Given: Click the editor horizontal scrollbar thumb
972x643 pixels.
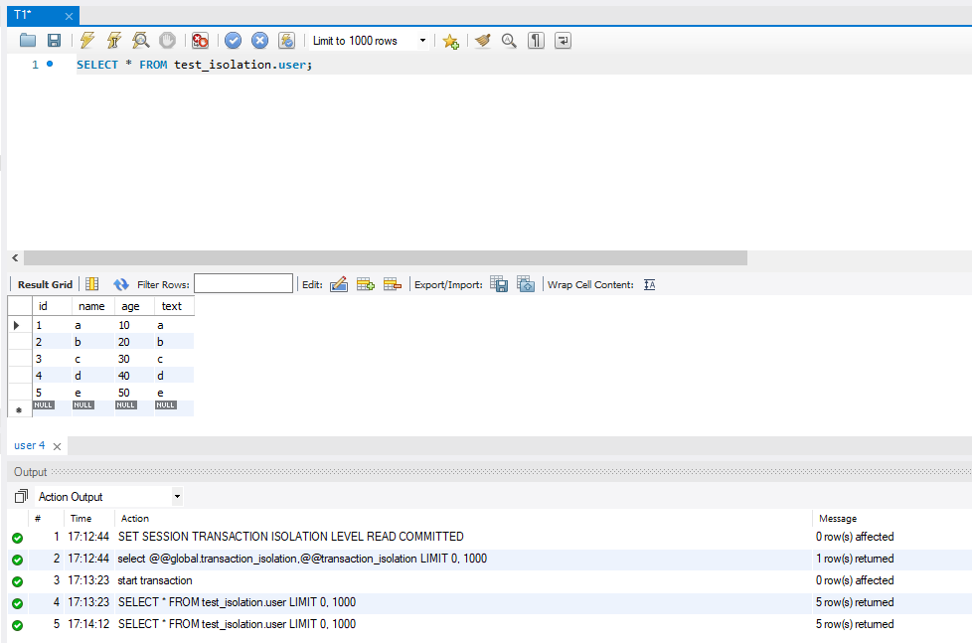Looking at the screenshot, I should pos(386,258).
